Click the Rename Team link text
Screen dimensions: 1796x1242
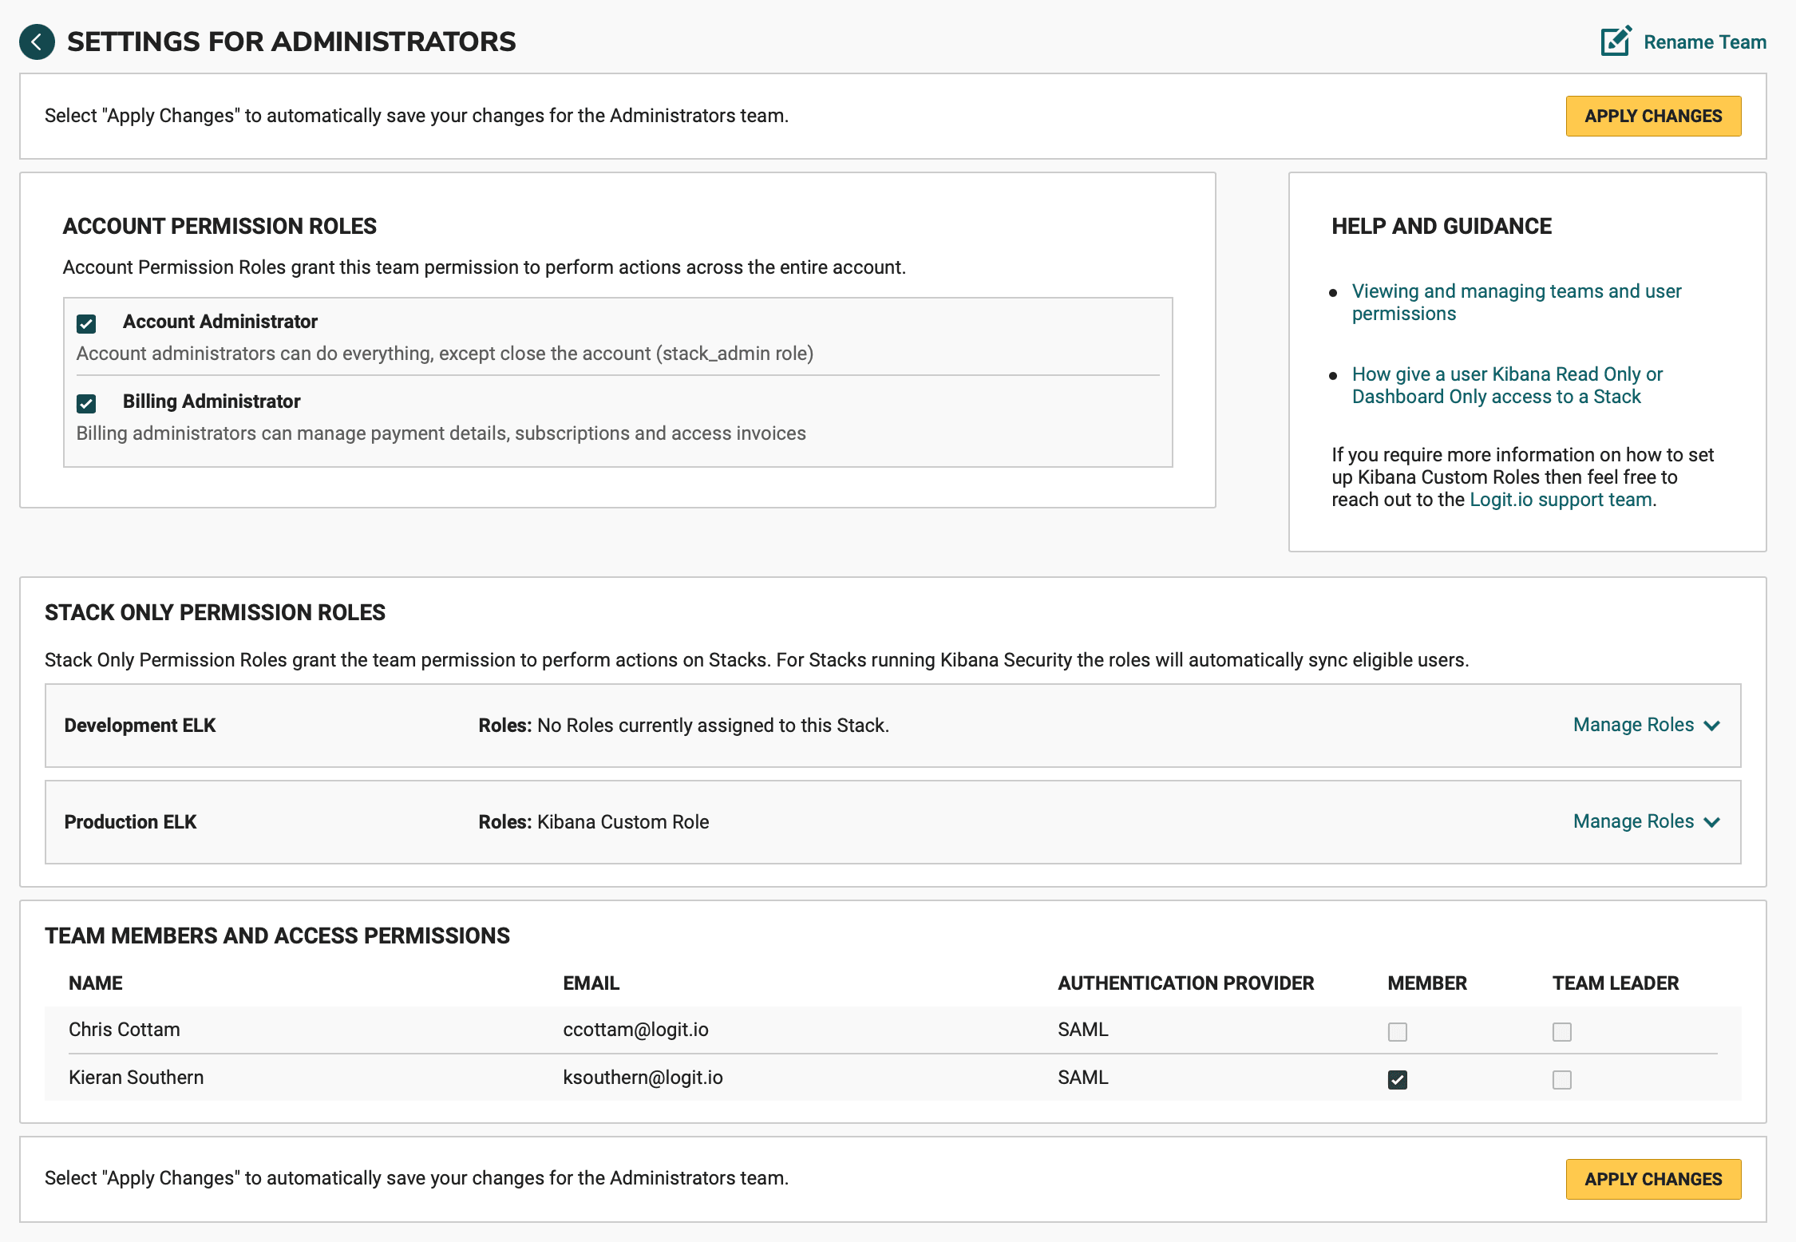[x=1704, y=42]
